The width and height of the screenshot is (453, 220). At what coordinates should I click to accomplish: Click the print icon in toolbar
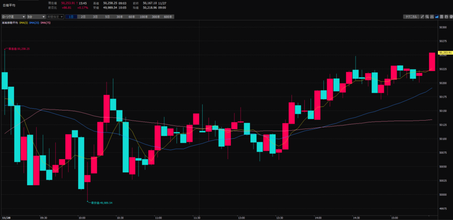(x=450, y=17)
